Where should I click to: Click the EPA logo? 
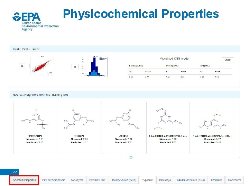(x=35, y=21)
